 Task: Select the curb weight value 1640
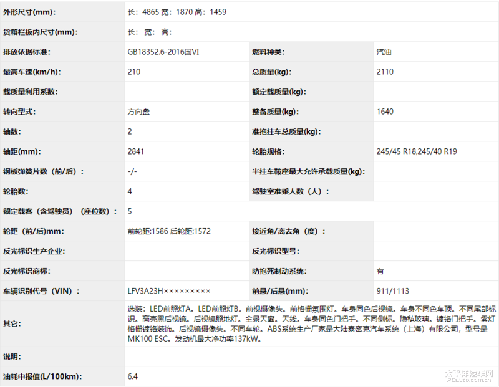(x=385, y=112)
